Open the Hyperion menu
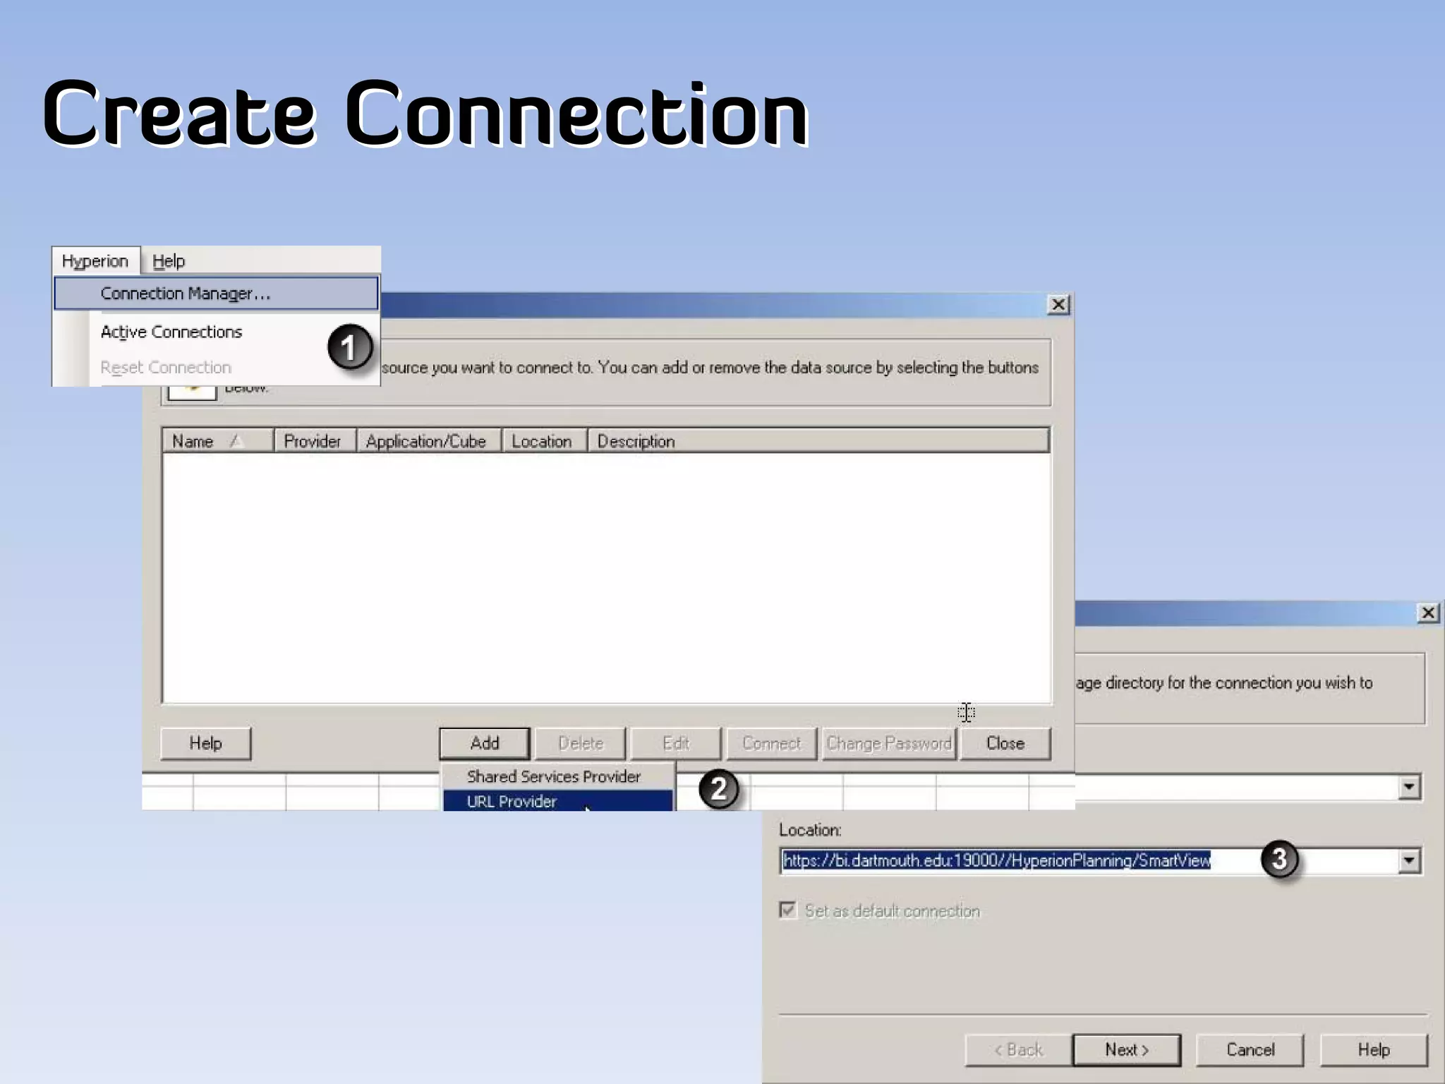Image resolution: width=1445 pixels, height=1084 pixels. [95, 261]
